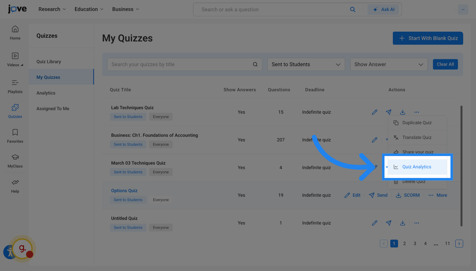The image size is (476, 271).
Task: Open the three-dot actions menu for Untitled Quiz
Action: pos(417,223)
